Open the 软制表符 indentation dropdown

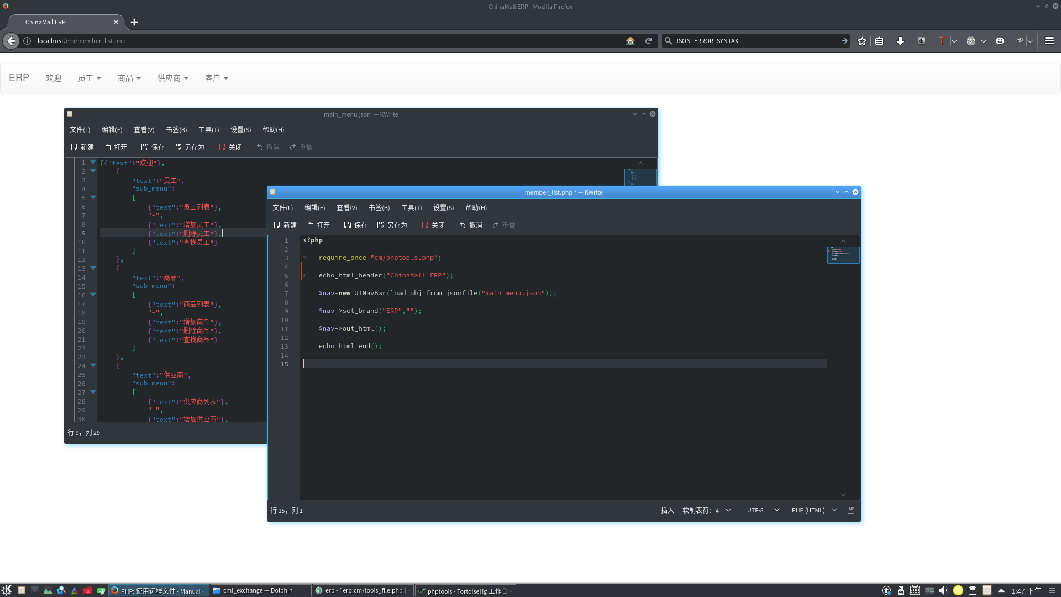coord(707,510)
